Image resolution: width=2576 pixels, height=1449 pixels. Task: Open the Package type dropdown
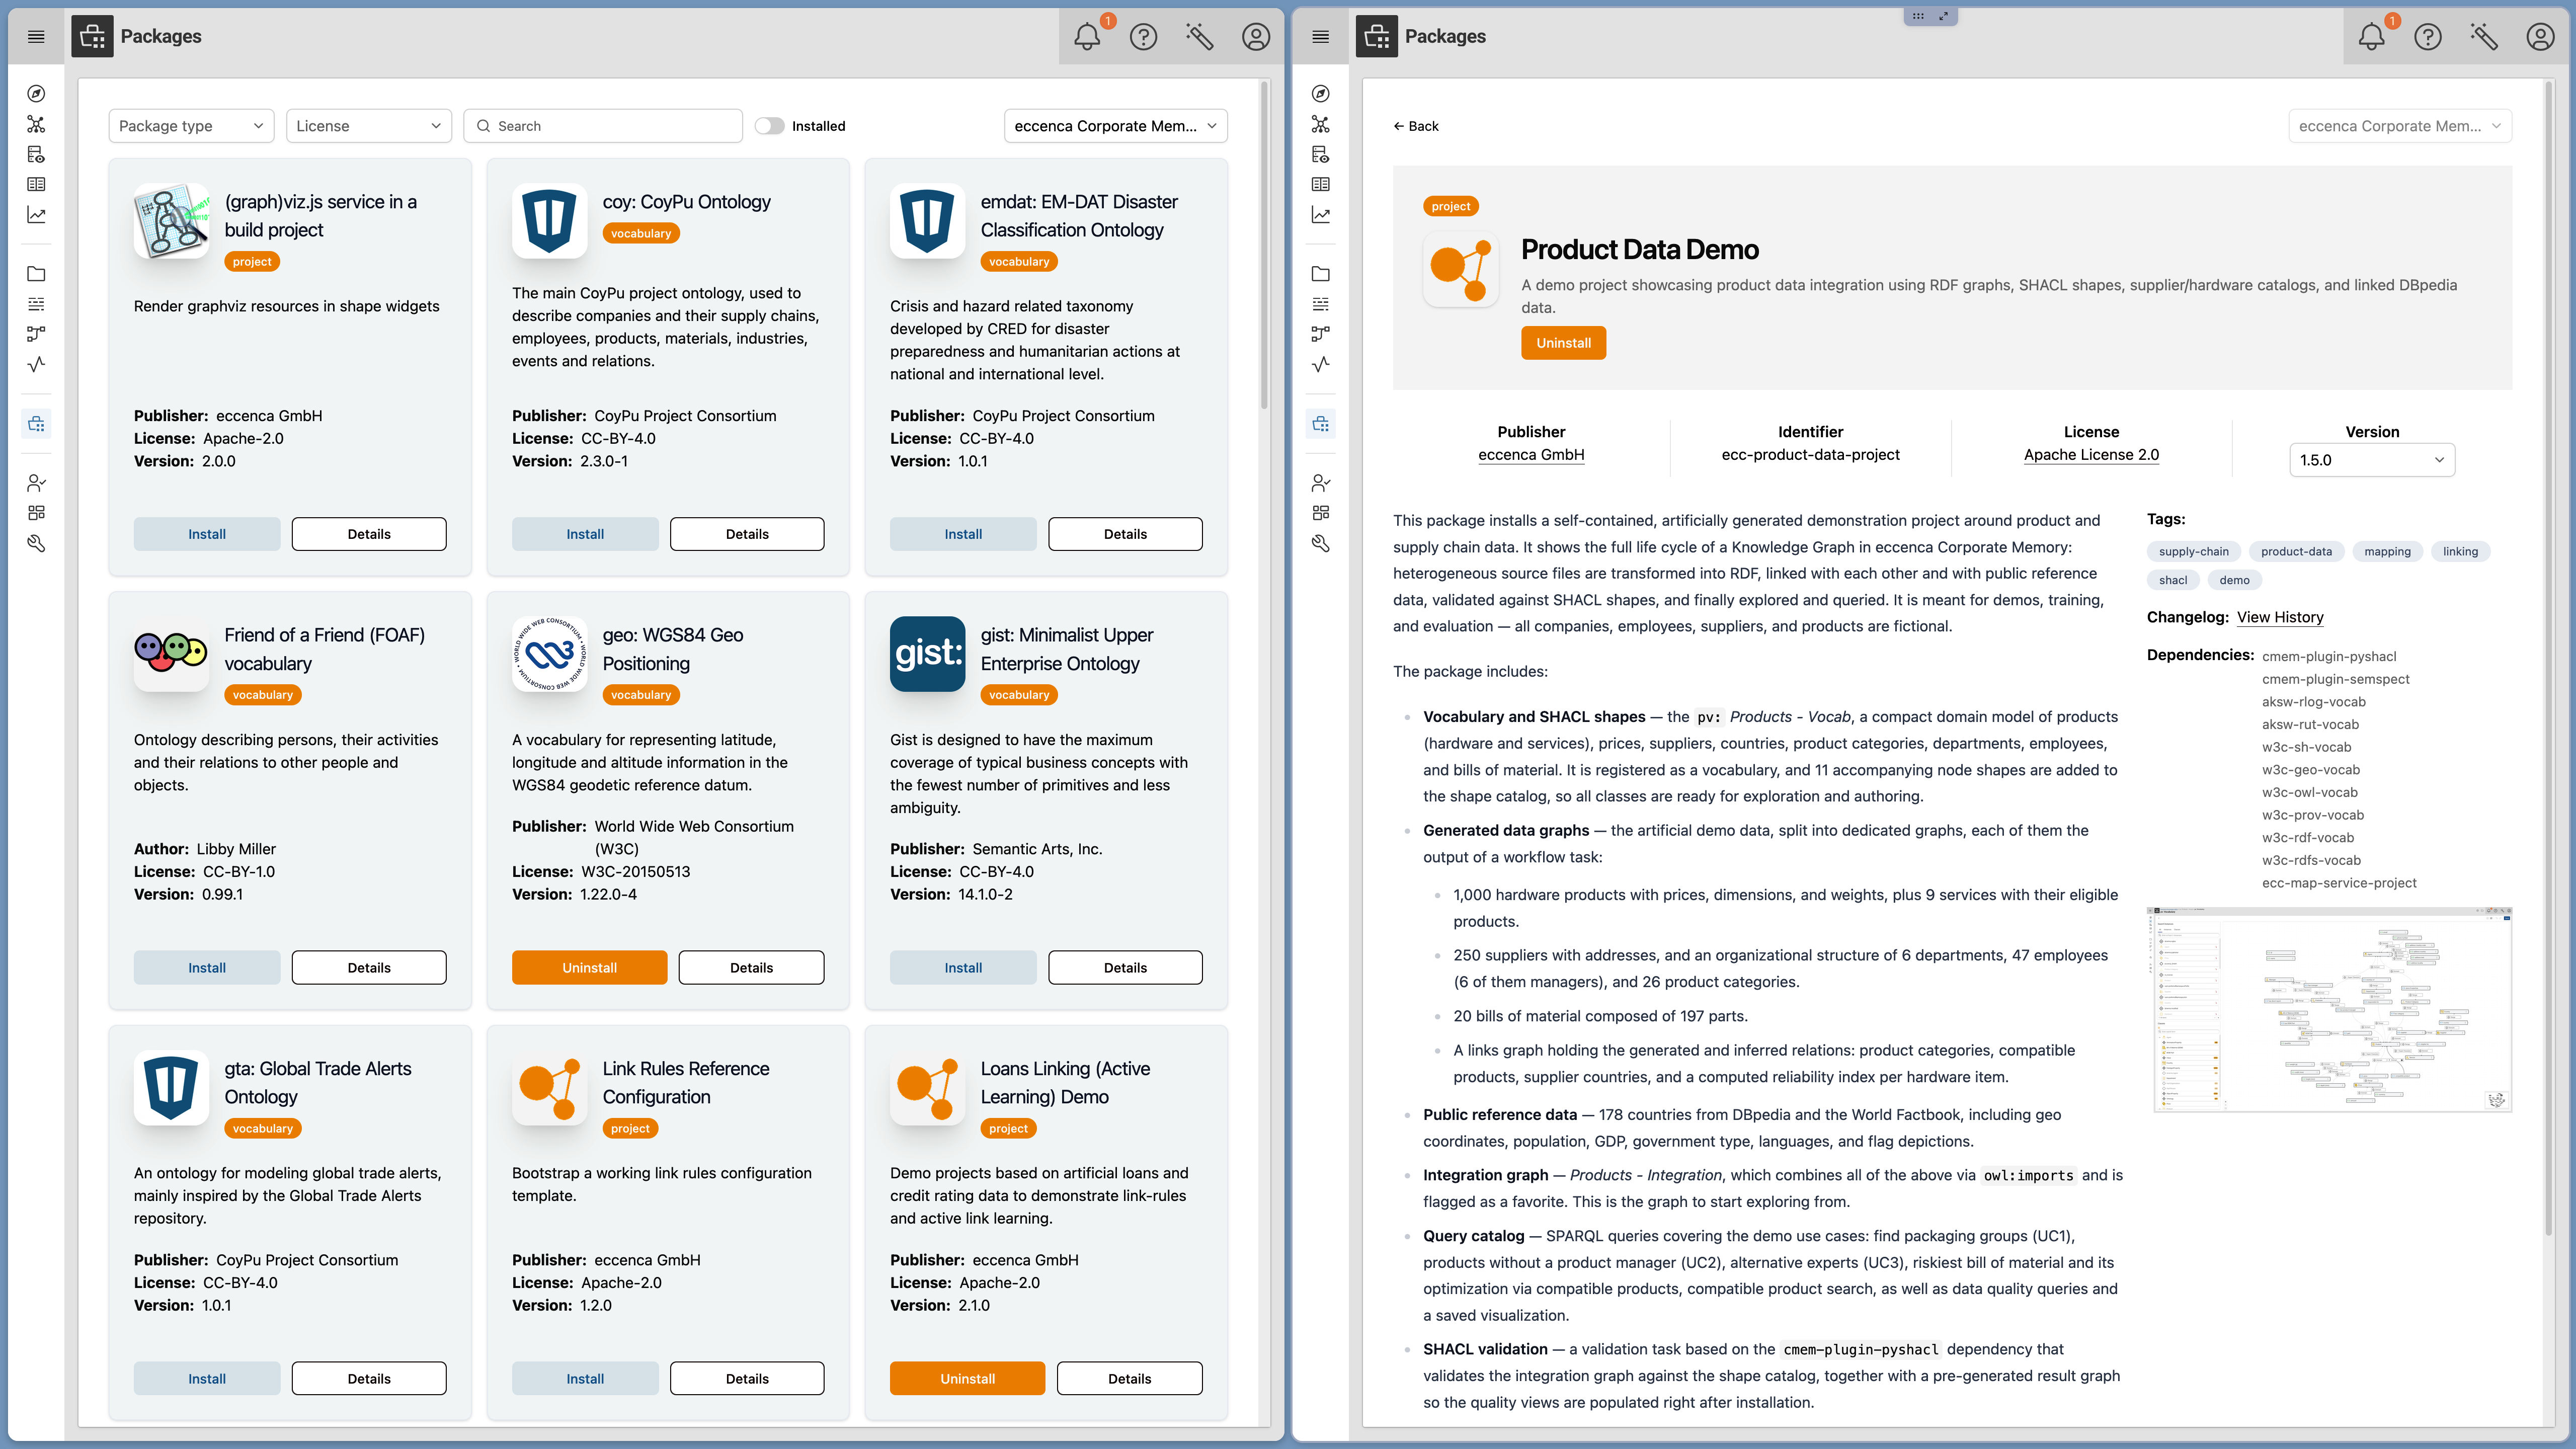pos(191,126)
